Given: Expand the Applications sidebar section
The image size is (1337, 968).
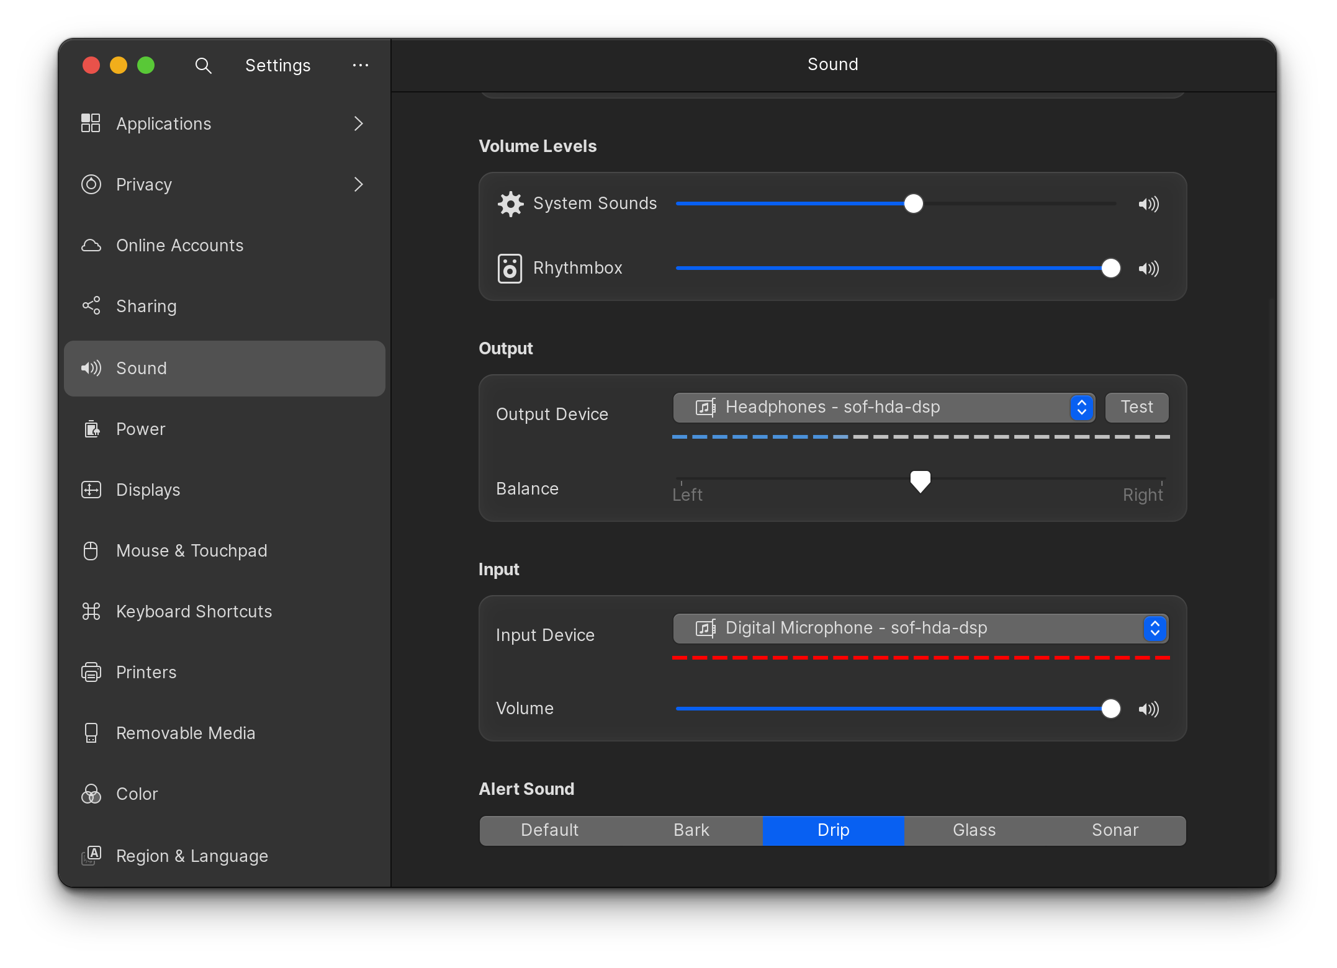Looking at the screenshot, I should click(358, 123).
